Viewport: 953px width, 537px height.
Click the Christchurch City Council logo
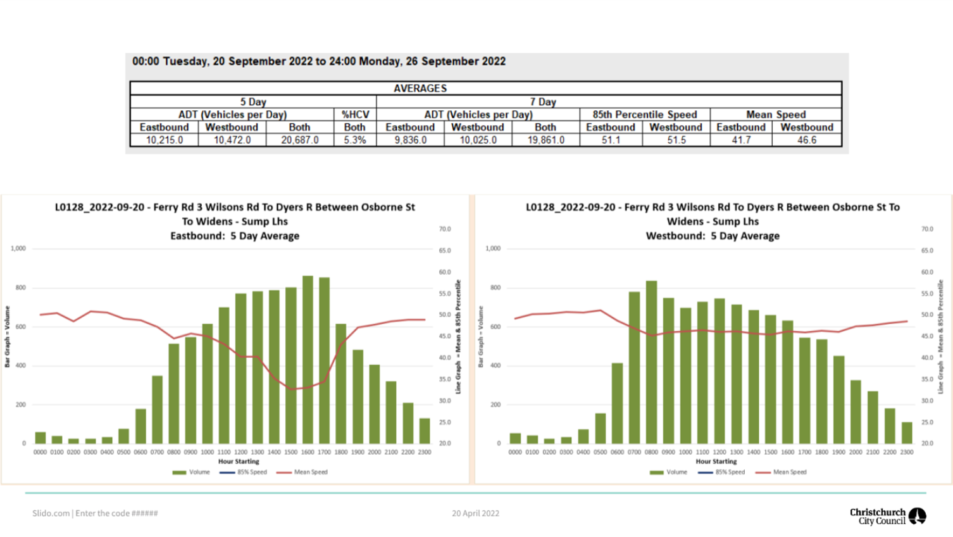coord(886,515)
